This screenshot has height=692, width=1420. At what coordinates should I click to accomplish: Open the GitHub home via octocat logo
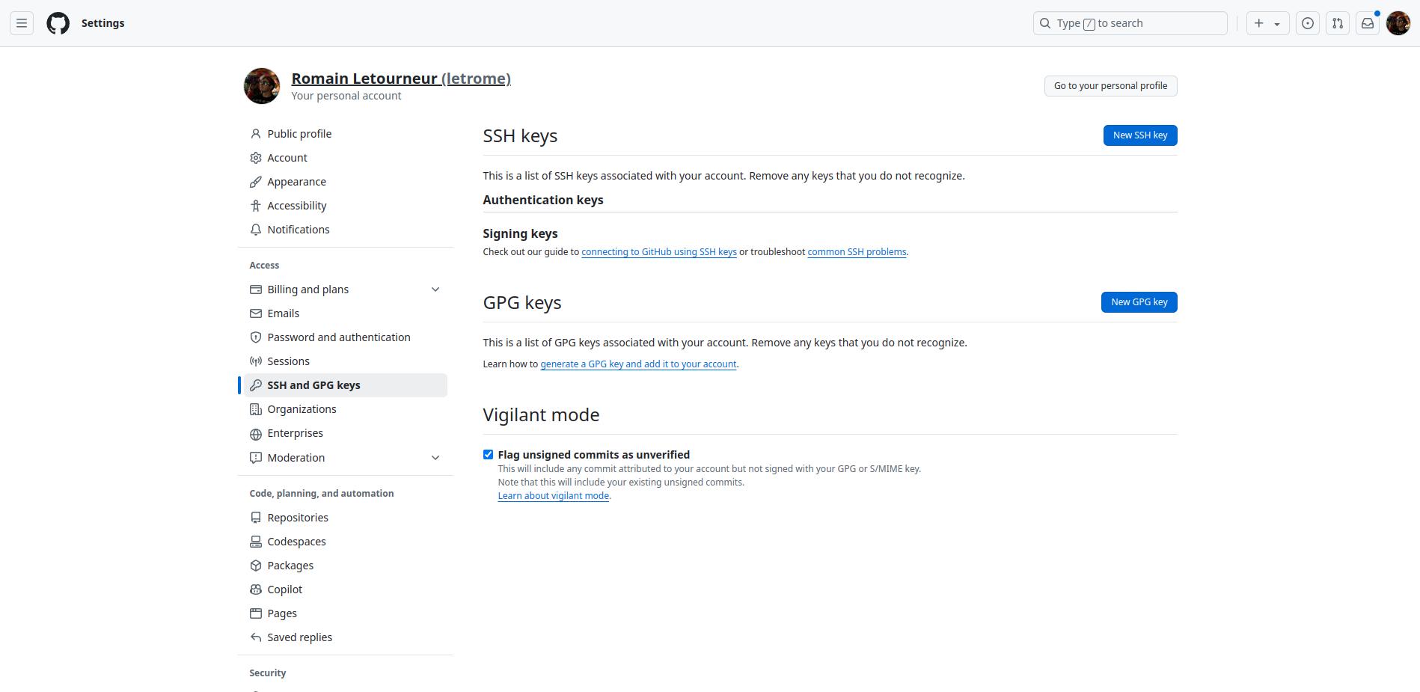coord(58,23)
